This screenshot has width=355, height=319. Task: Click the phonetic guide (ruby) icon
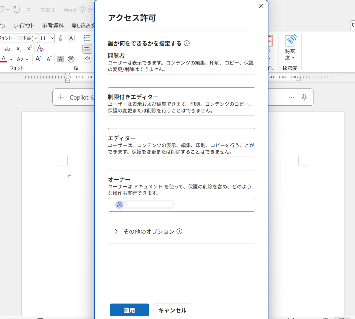[61, 38]
